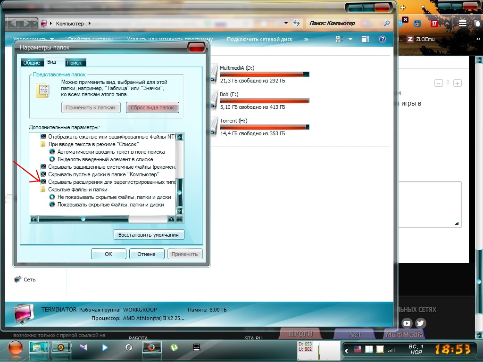
Task: Select 'Выделять введенный элемент в списке' radio
Action: point(52,159)
